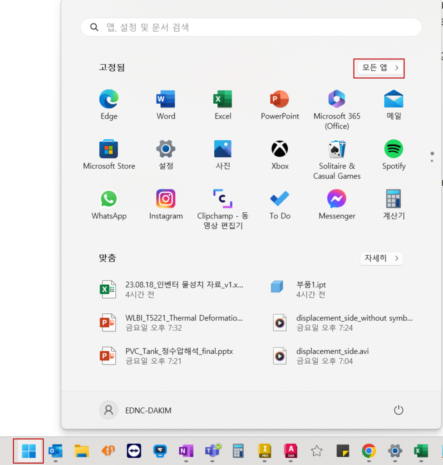This screenshot has width=443, height=465.
Task: Expand 모든 앩 all apps list
Action: coord(380,68)
